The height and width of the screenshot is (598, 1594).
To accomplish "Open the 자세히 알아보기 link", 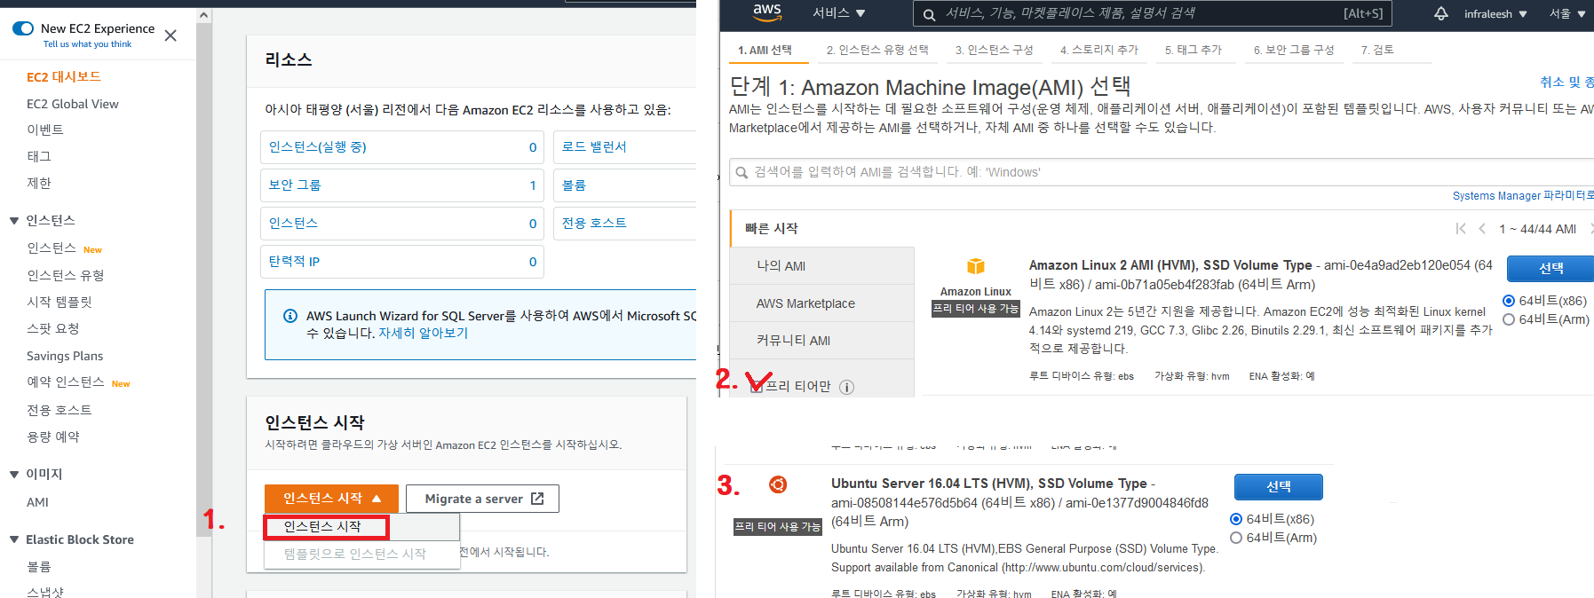I will [423, 333].
